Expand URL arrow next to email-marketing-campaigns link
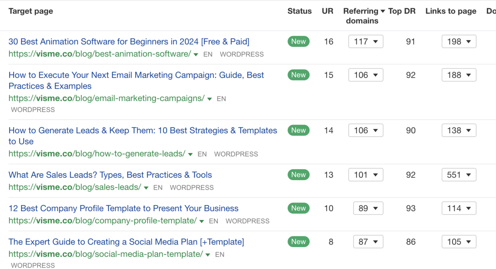496x269 pixels. coord(210,99)
